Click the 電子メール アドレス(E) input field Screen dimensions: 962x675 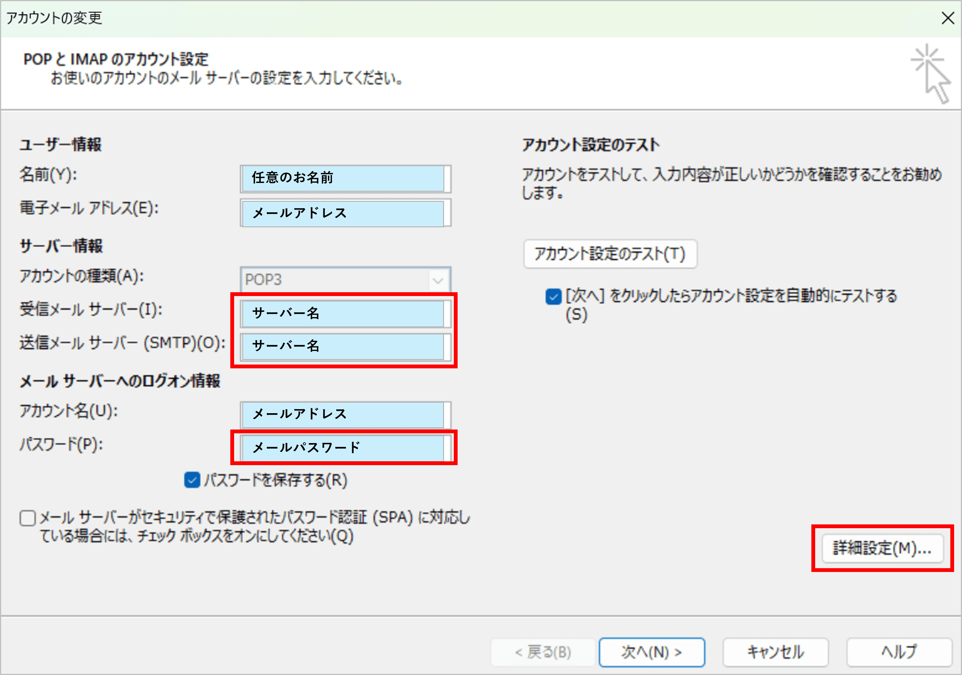coord(346,213)
